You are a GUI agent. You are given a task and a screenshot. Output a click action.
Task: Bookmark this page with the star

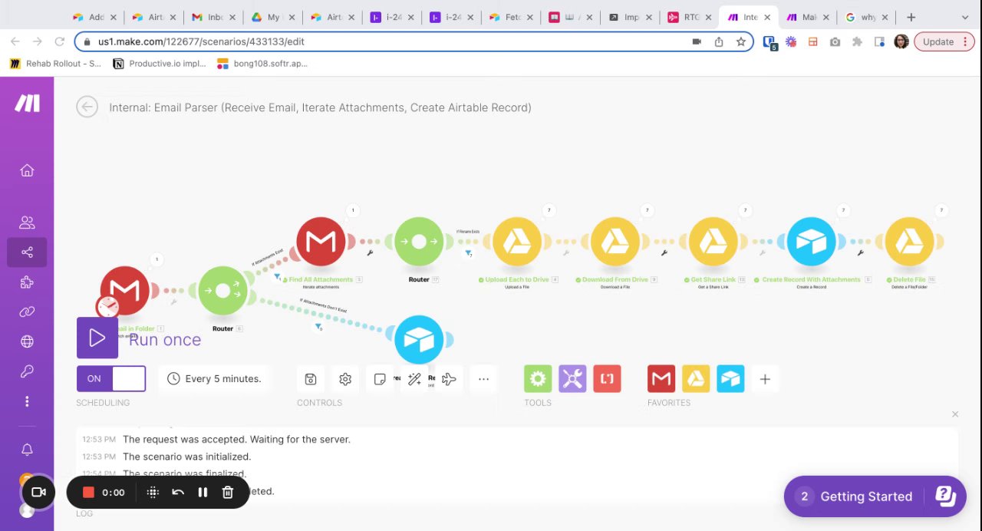740,41
